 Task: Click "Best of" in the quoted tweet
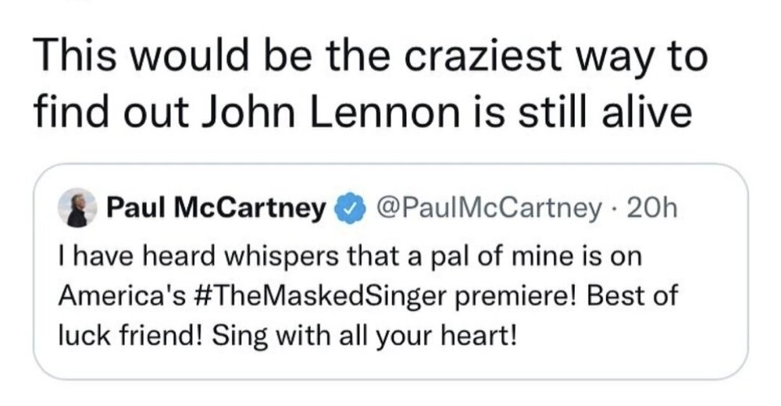point(631,298)
